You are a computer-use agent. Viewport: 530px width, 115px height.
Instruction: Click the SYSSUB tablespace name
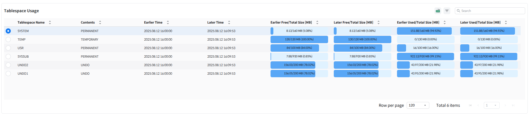coord(23,57)
